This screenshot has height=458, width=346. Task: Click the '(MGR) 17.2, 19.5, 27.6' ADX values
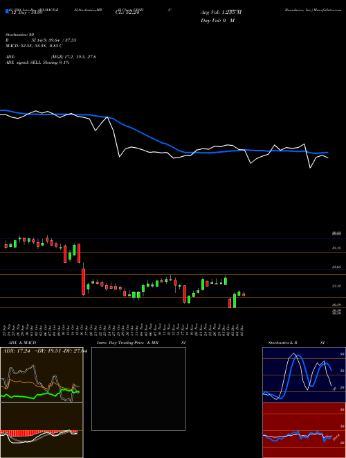click(73, 57)
